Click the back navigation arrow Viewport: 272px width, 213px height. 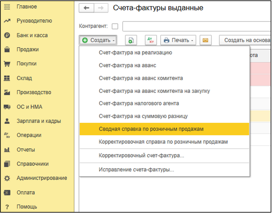(86, 8)
